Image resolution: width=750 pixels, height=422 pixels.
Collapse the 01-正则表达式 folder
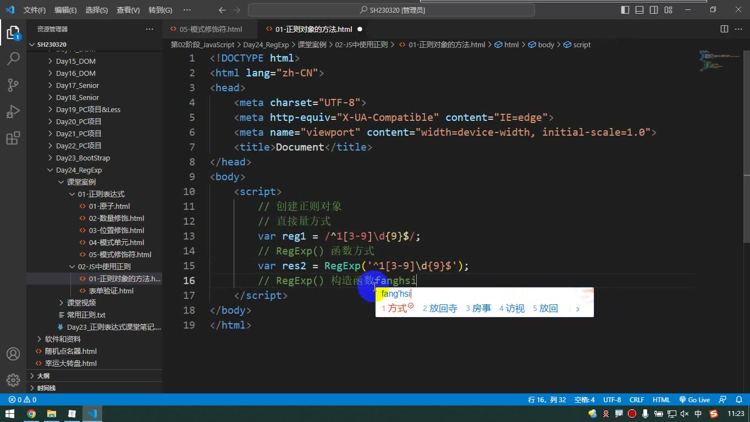[x=101, y=195]
